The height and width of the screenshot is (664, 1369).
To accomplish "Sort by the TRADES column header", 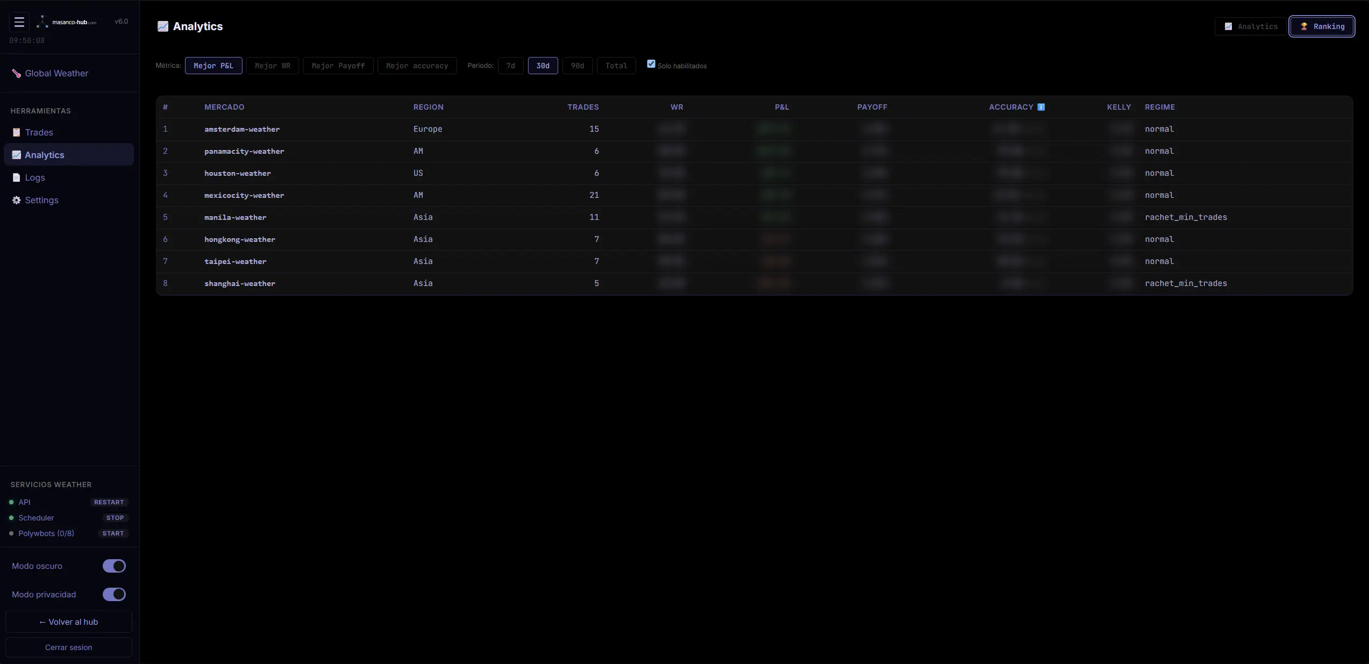I will [x=583, y=107].
